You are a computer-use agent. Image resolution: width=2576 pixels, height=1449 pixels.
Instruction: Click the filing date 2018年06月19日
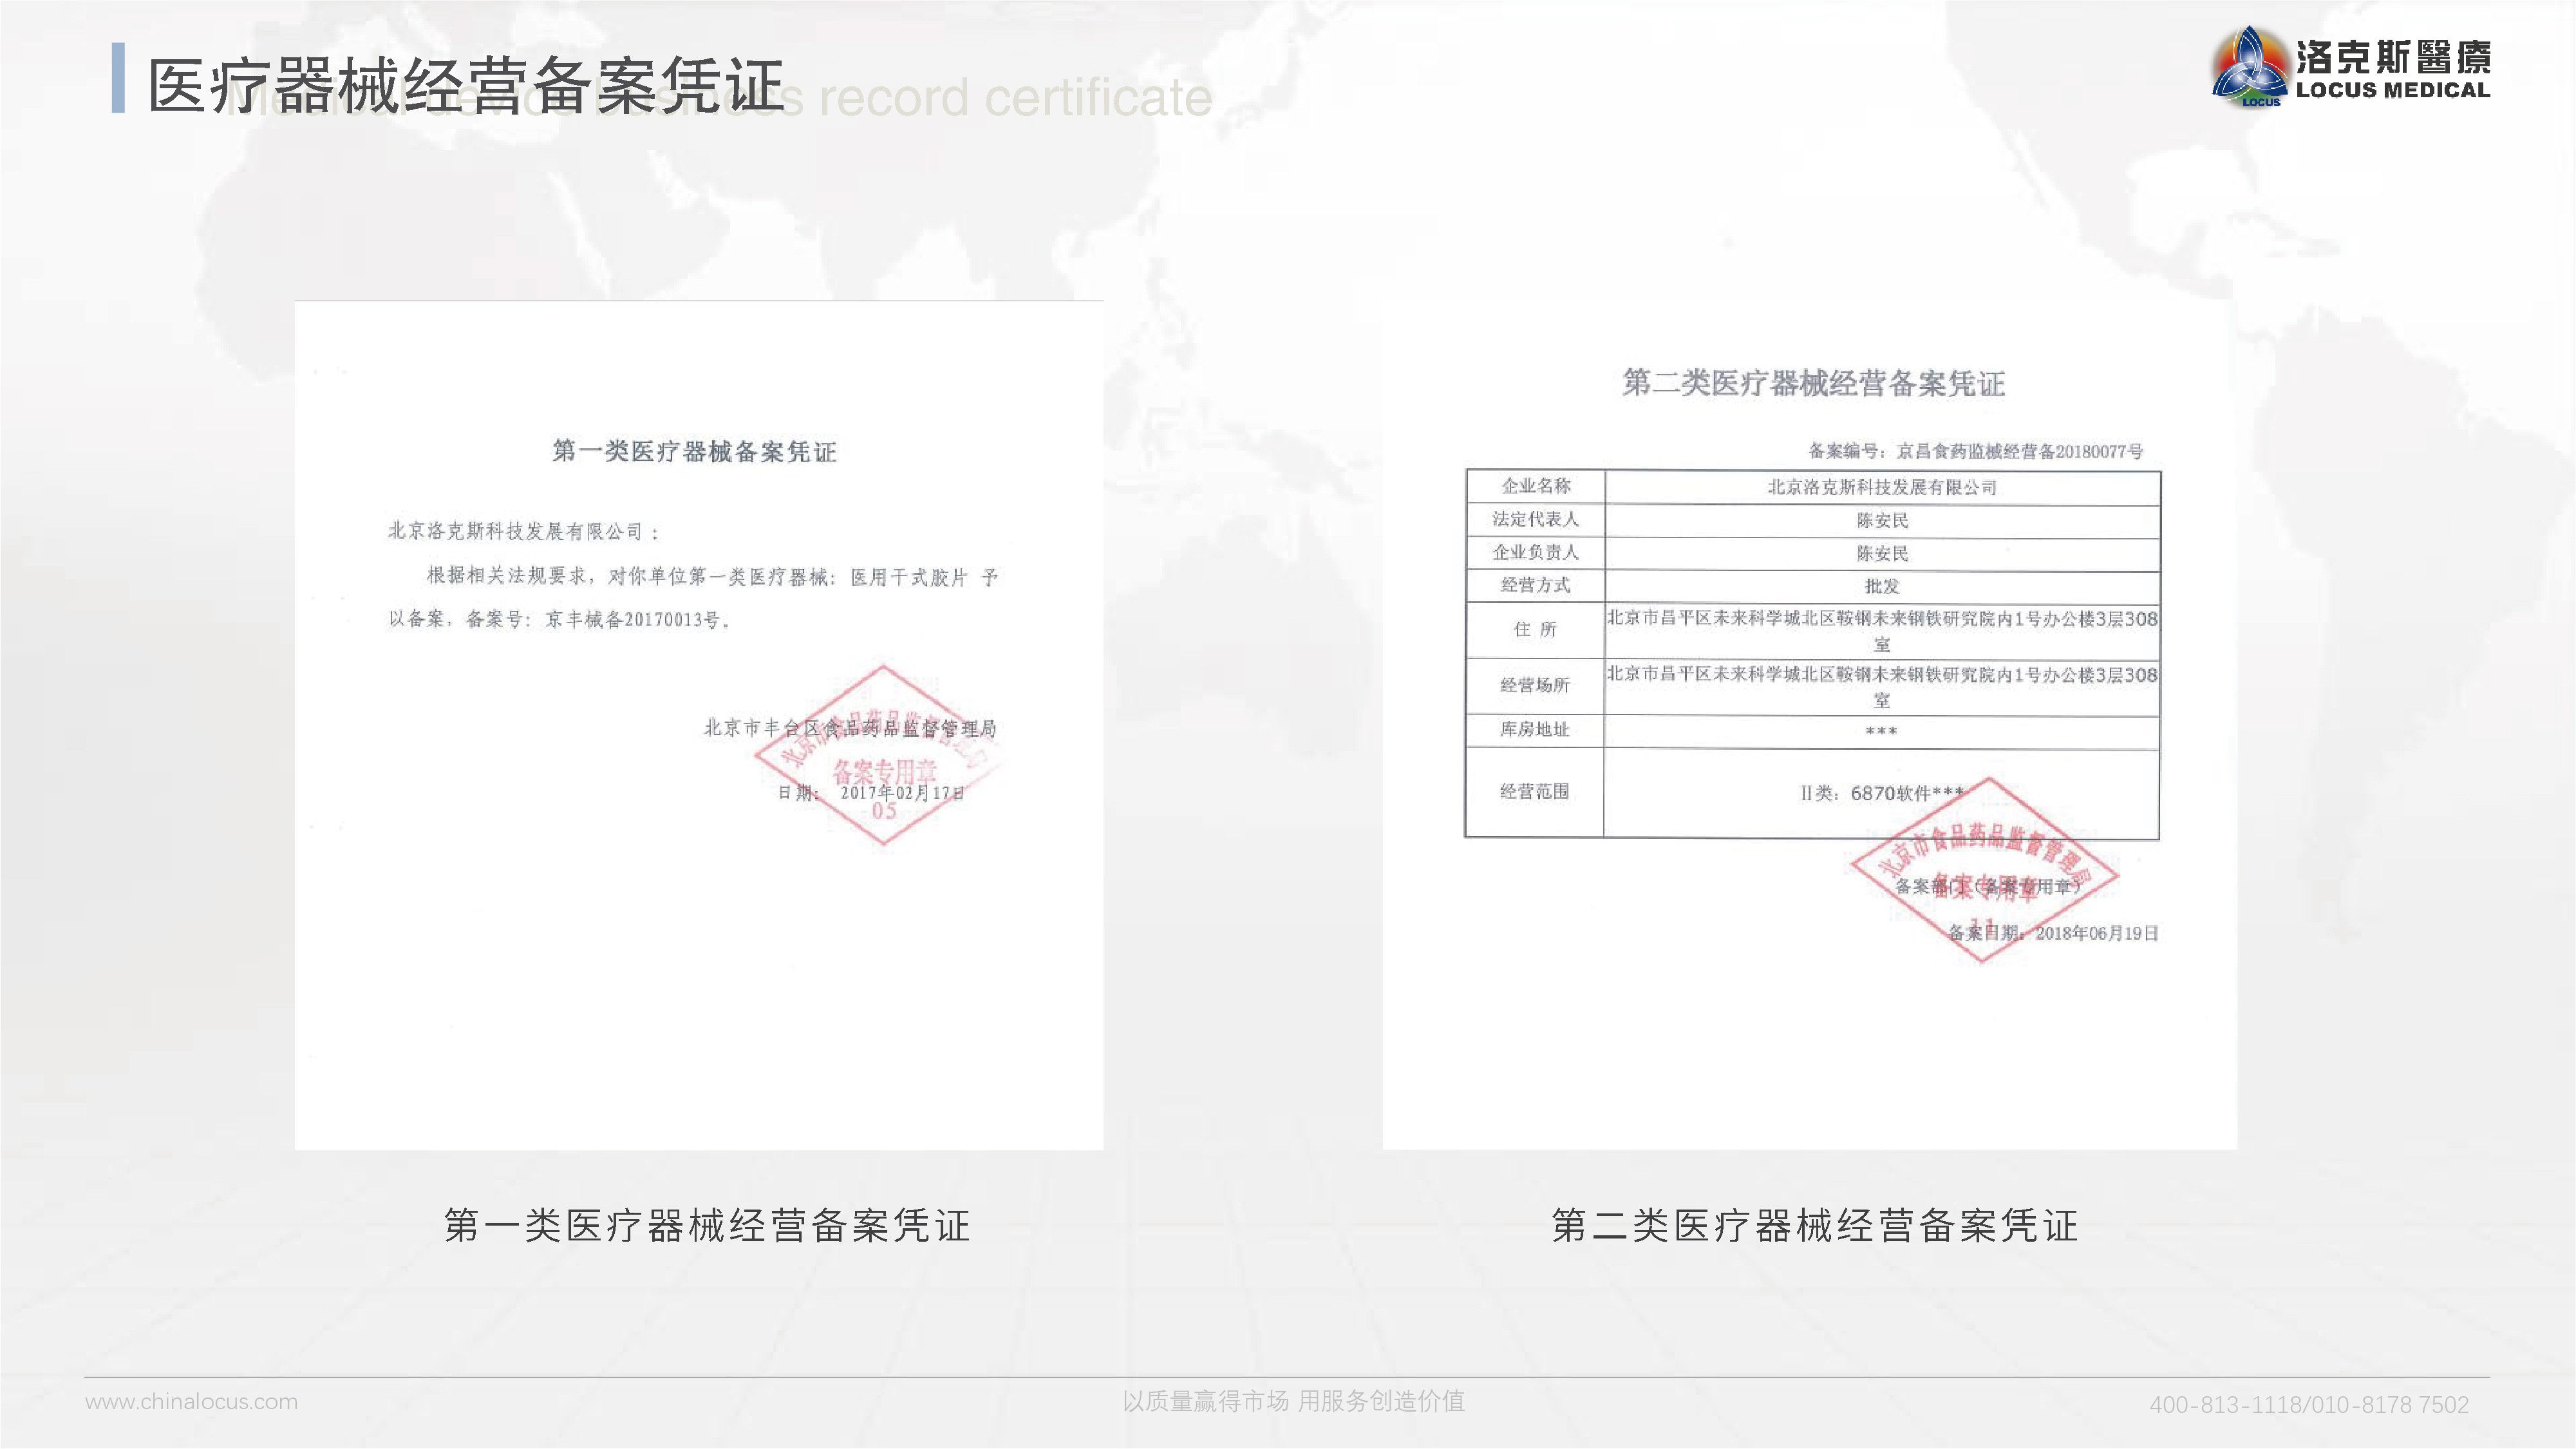point(2097,933)
